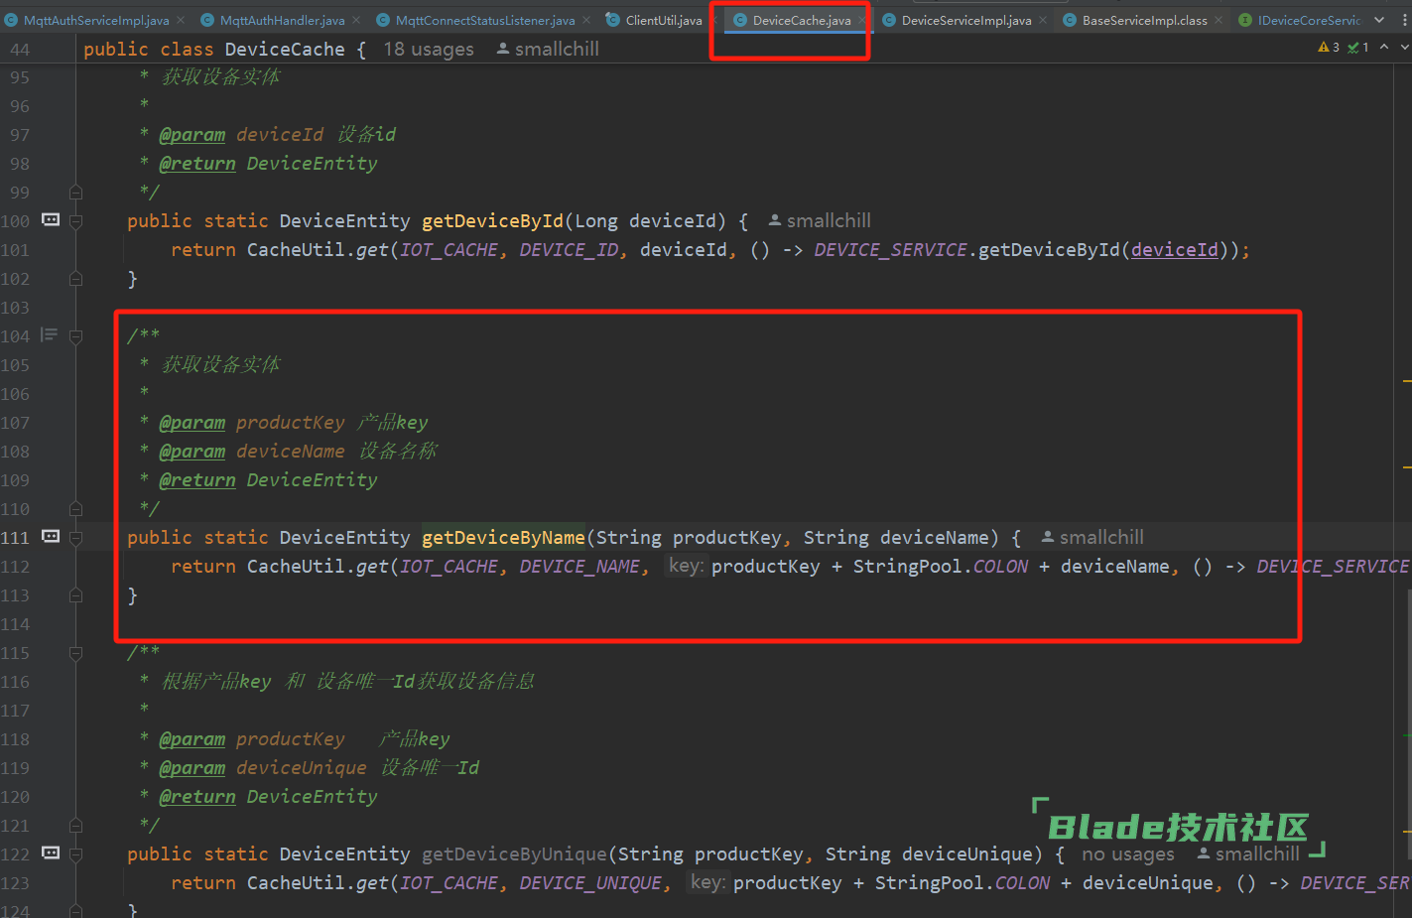
Task: Collapse the getDeviceByName method at line 111
Action: coord(76,537)
